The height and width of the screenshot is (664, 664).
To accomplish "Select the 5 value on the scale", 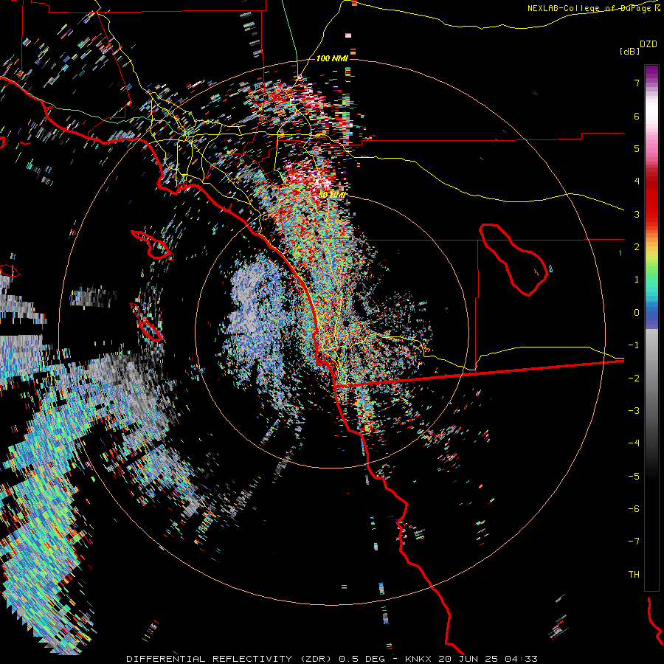I will 637,148.
